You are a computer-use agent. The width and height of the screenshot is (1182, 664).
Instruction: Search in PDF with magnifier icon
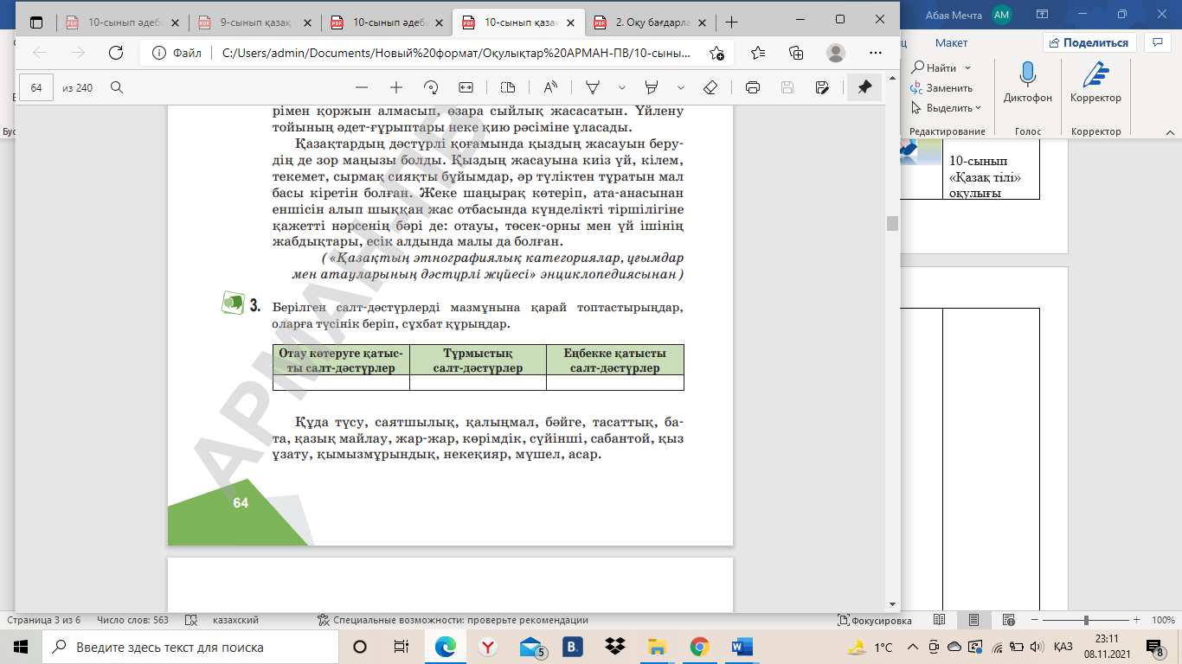[x=117, y=87]
